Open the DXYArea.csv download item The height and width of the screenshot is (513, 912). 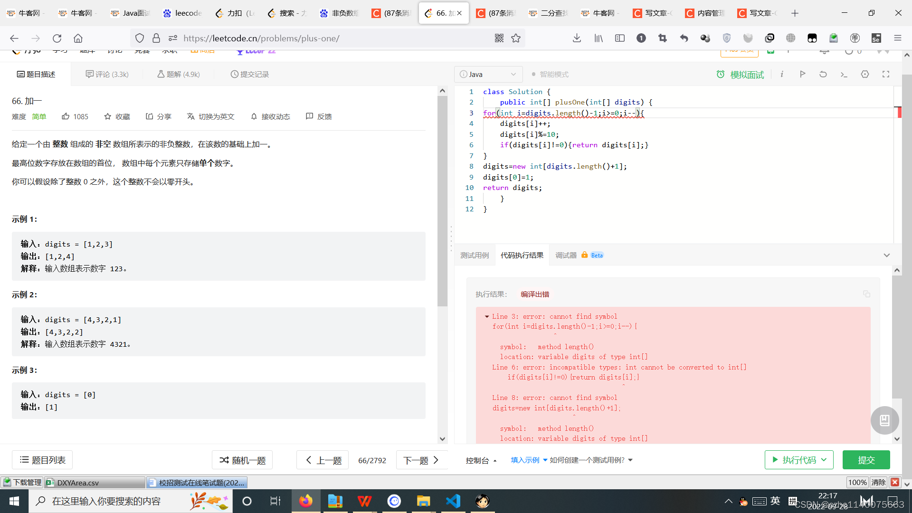pyautogui.click(x=95, y=483)
